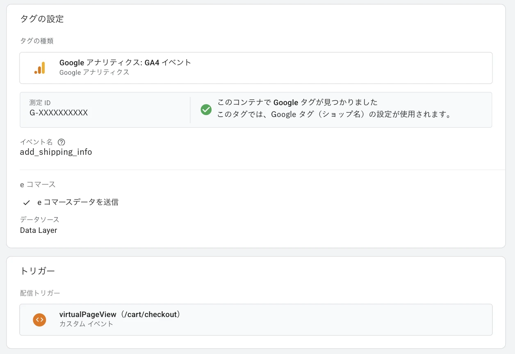This screenshot has width=515, height=354.
Task: Click the measurement ID G-XXXXXXXXXX value
Action: coord(59,113)
